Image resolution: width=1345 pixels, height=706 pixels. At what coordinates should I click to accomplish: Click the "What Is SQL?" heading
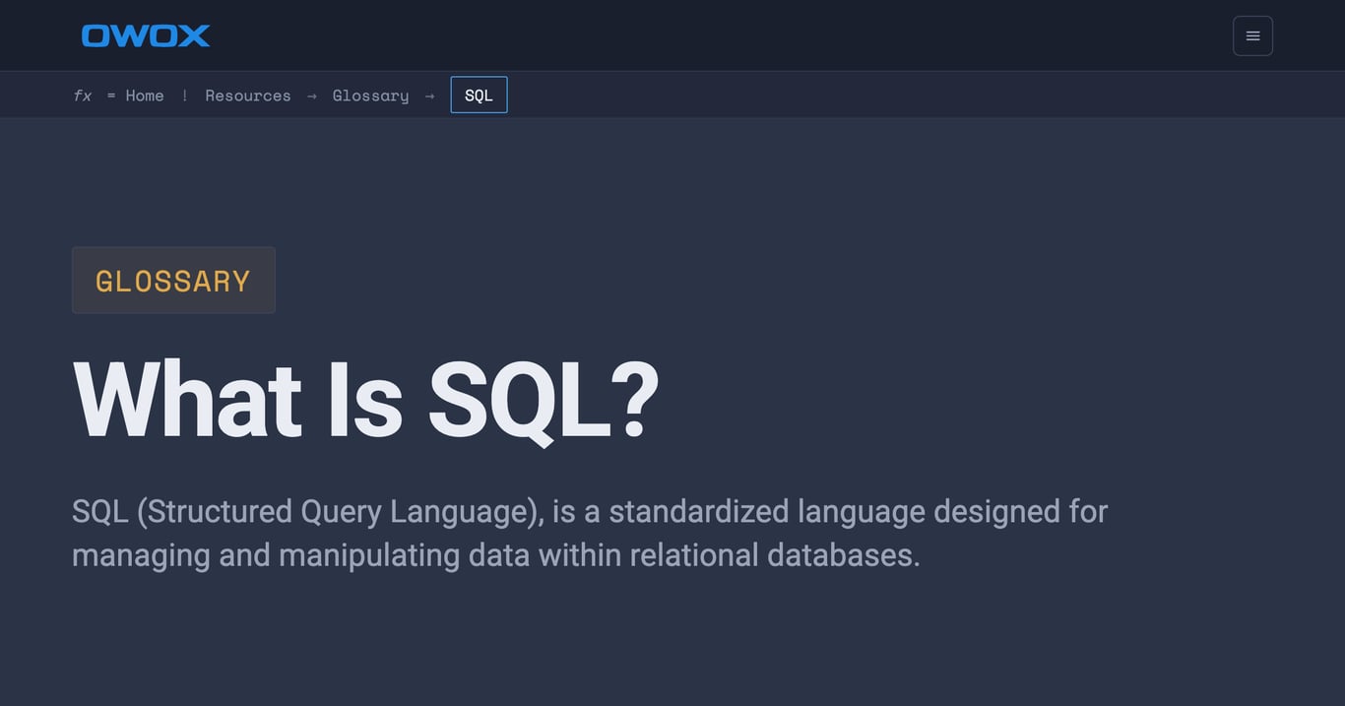(x=365, y=401)
